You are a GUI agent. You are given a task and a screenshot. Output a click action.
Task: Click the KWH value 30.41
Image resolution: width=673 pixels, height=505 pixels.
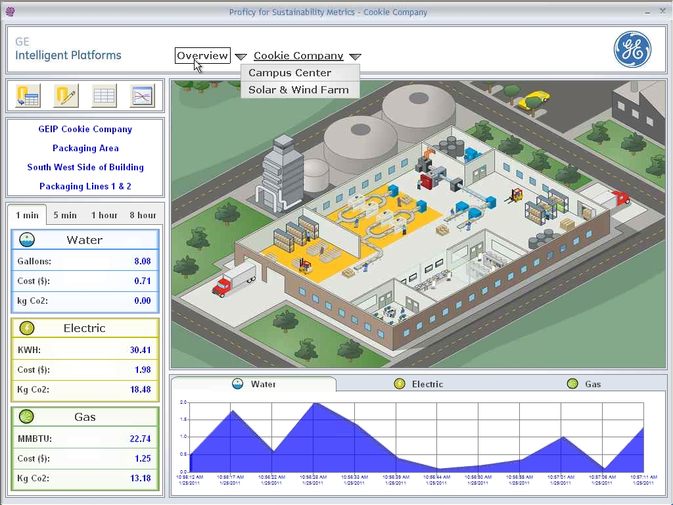click(141, 350)
